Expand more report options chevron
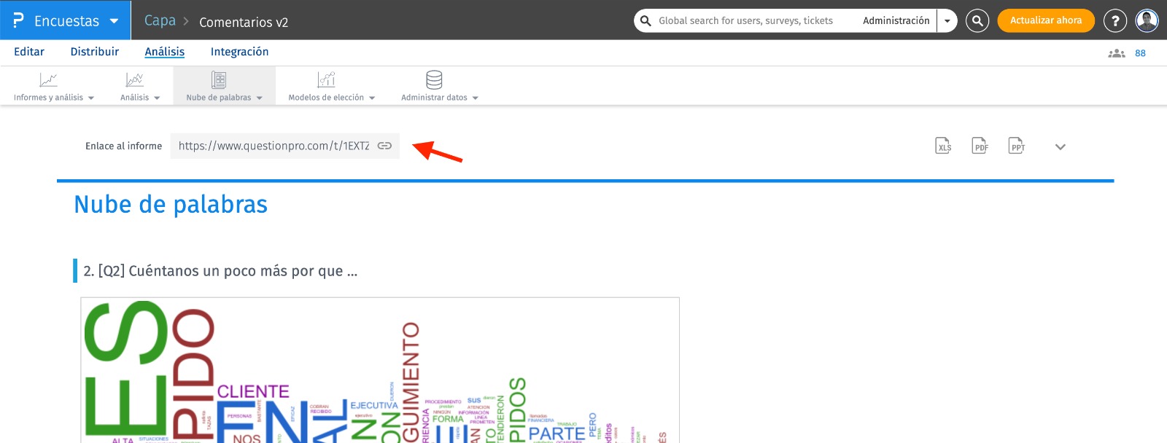 (1061, 146)
